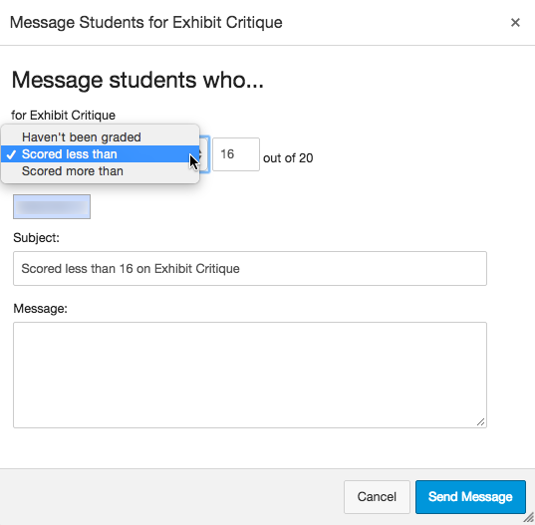Click the "Subject:" label
Viewport: 535px width, 525px height.
click(x=36, y=238)
